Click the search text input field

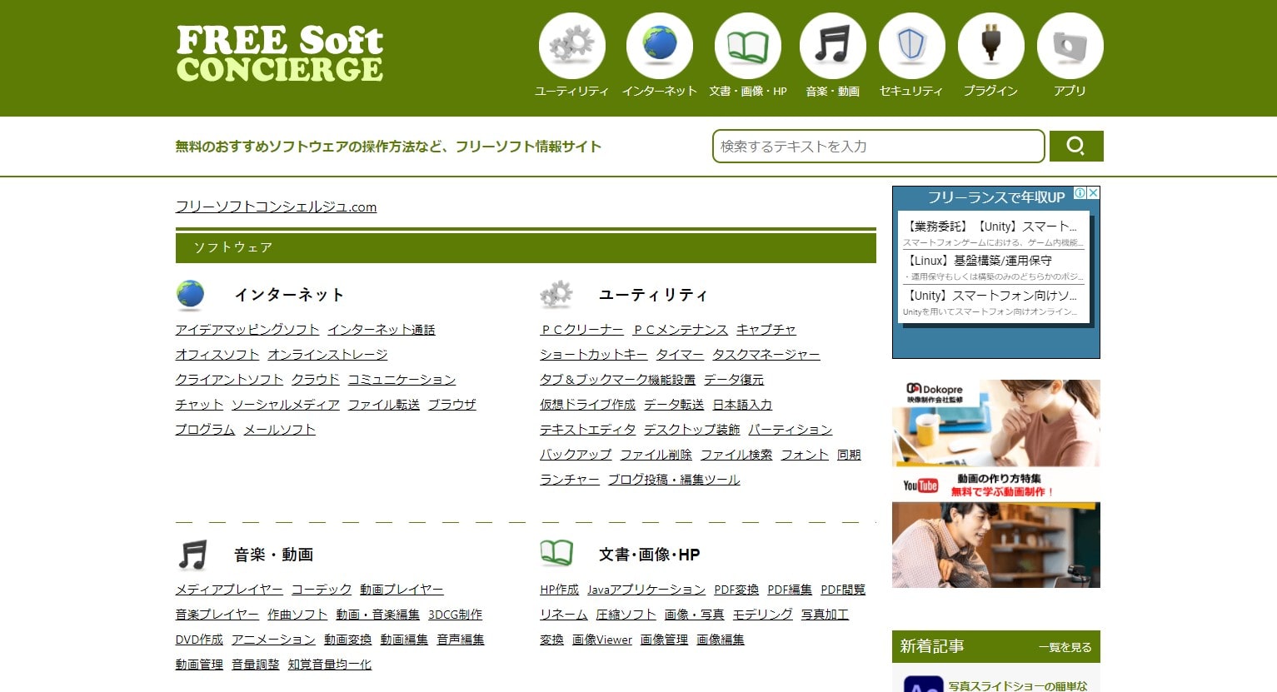pos(878,146)
